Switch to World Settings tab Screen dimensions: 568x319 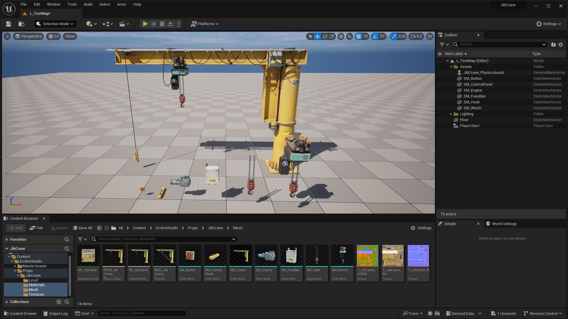[501, 224]
